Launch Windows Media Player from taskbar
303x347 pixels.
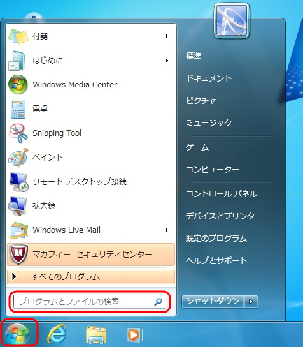click(x=134, y=335)
